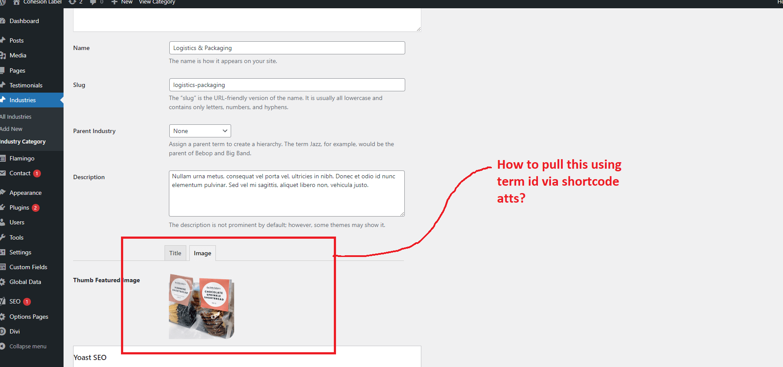This screenshot has width=783, height=367.
Task: Open the Contact mail icon
Action: point(2,173)
